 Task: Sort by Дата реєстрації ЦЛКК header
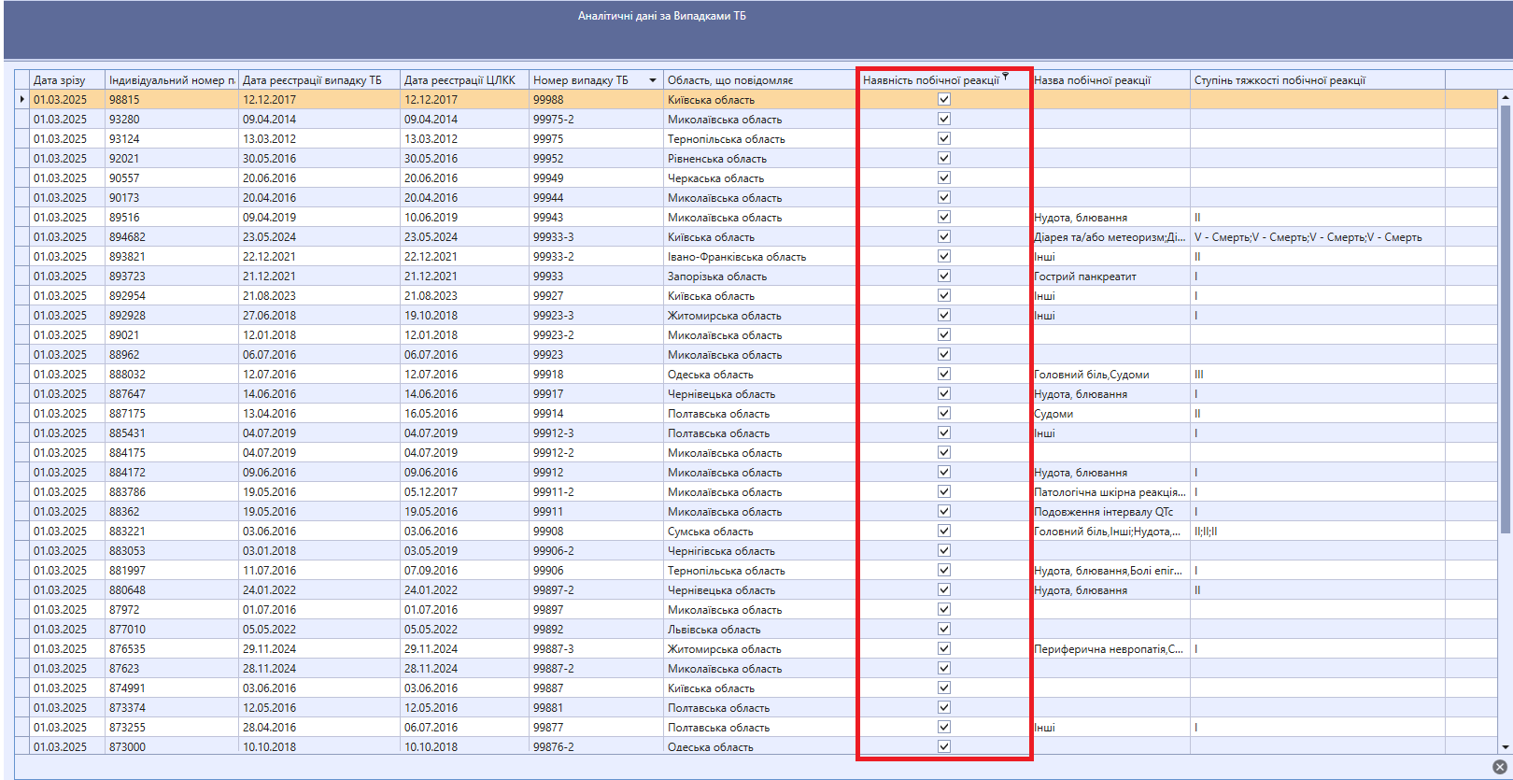tap(465, 80)
